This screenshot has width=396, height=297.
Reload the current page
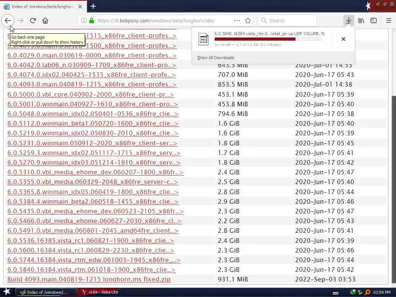click(x=33, y=21)
